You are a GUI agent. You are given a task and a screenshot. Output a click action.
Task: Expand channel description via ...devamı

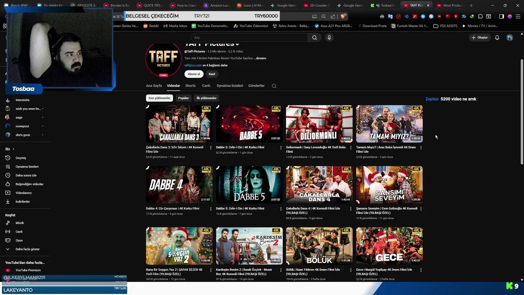[x=260, y=58]
